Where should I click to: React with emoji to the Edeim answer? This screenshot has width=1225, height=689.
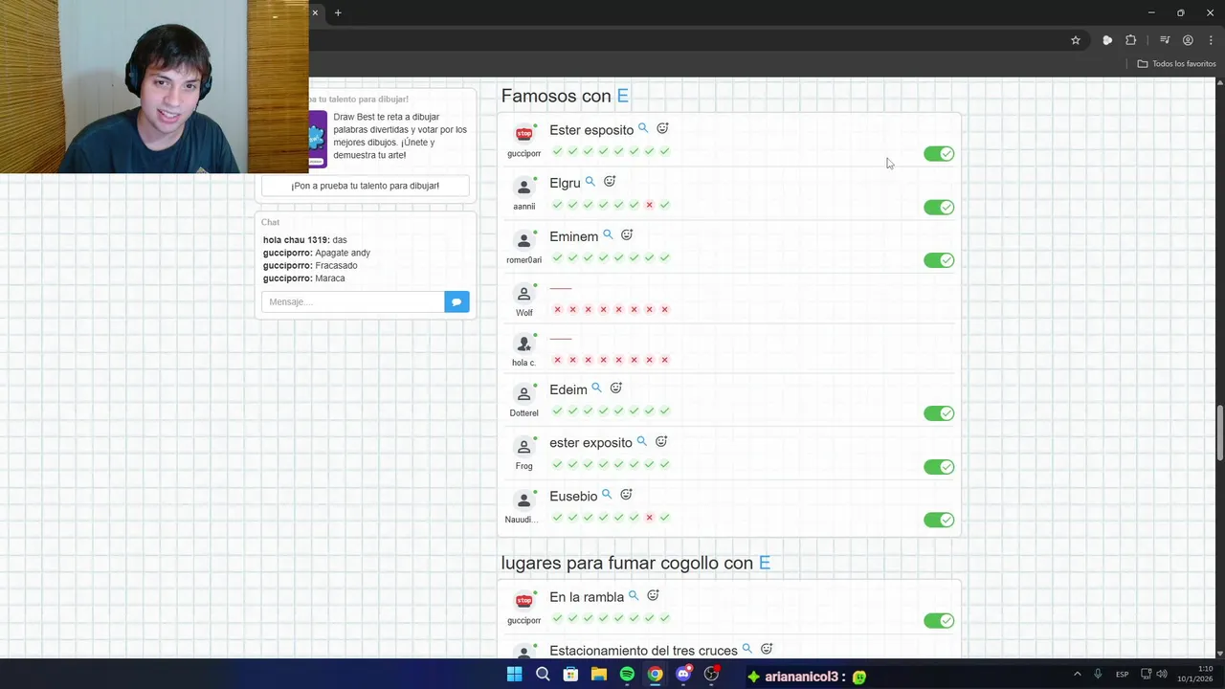click(x=616, y=388)
